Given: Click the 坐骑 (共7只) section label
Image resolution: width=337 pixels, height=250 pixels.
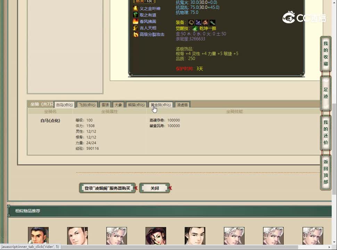Looking at the screenshot, I should coord(42,104).
